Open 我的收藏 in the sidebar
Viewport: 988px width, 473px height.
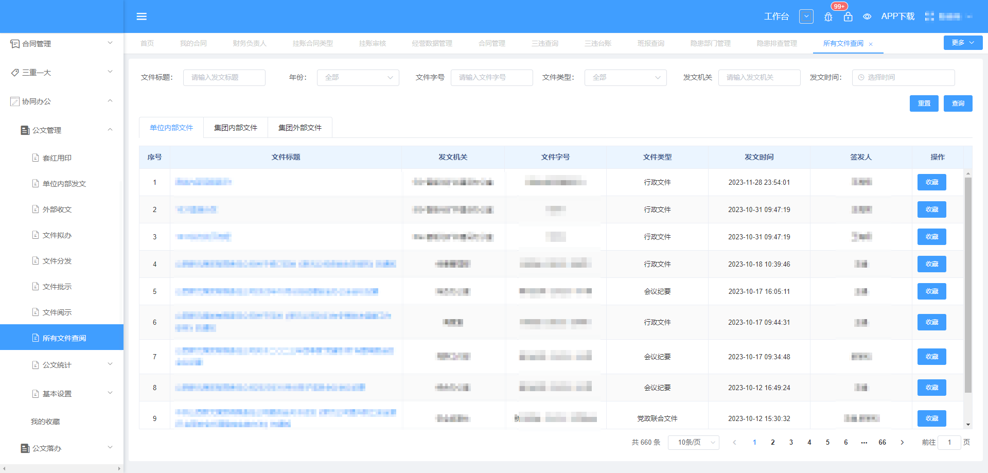tap(45, 422)
